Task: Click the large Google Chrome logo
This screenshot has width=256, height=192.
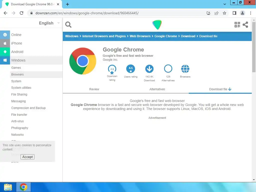Action: pos(82,61)
